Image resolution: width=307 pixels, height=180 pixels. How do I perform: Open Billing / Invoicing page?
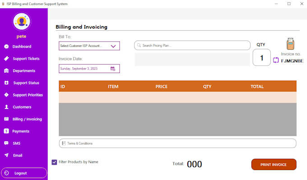tap(27, 119)
